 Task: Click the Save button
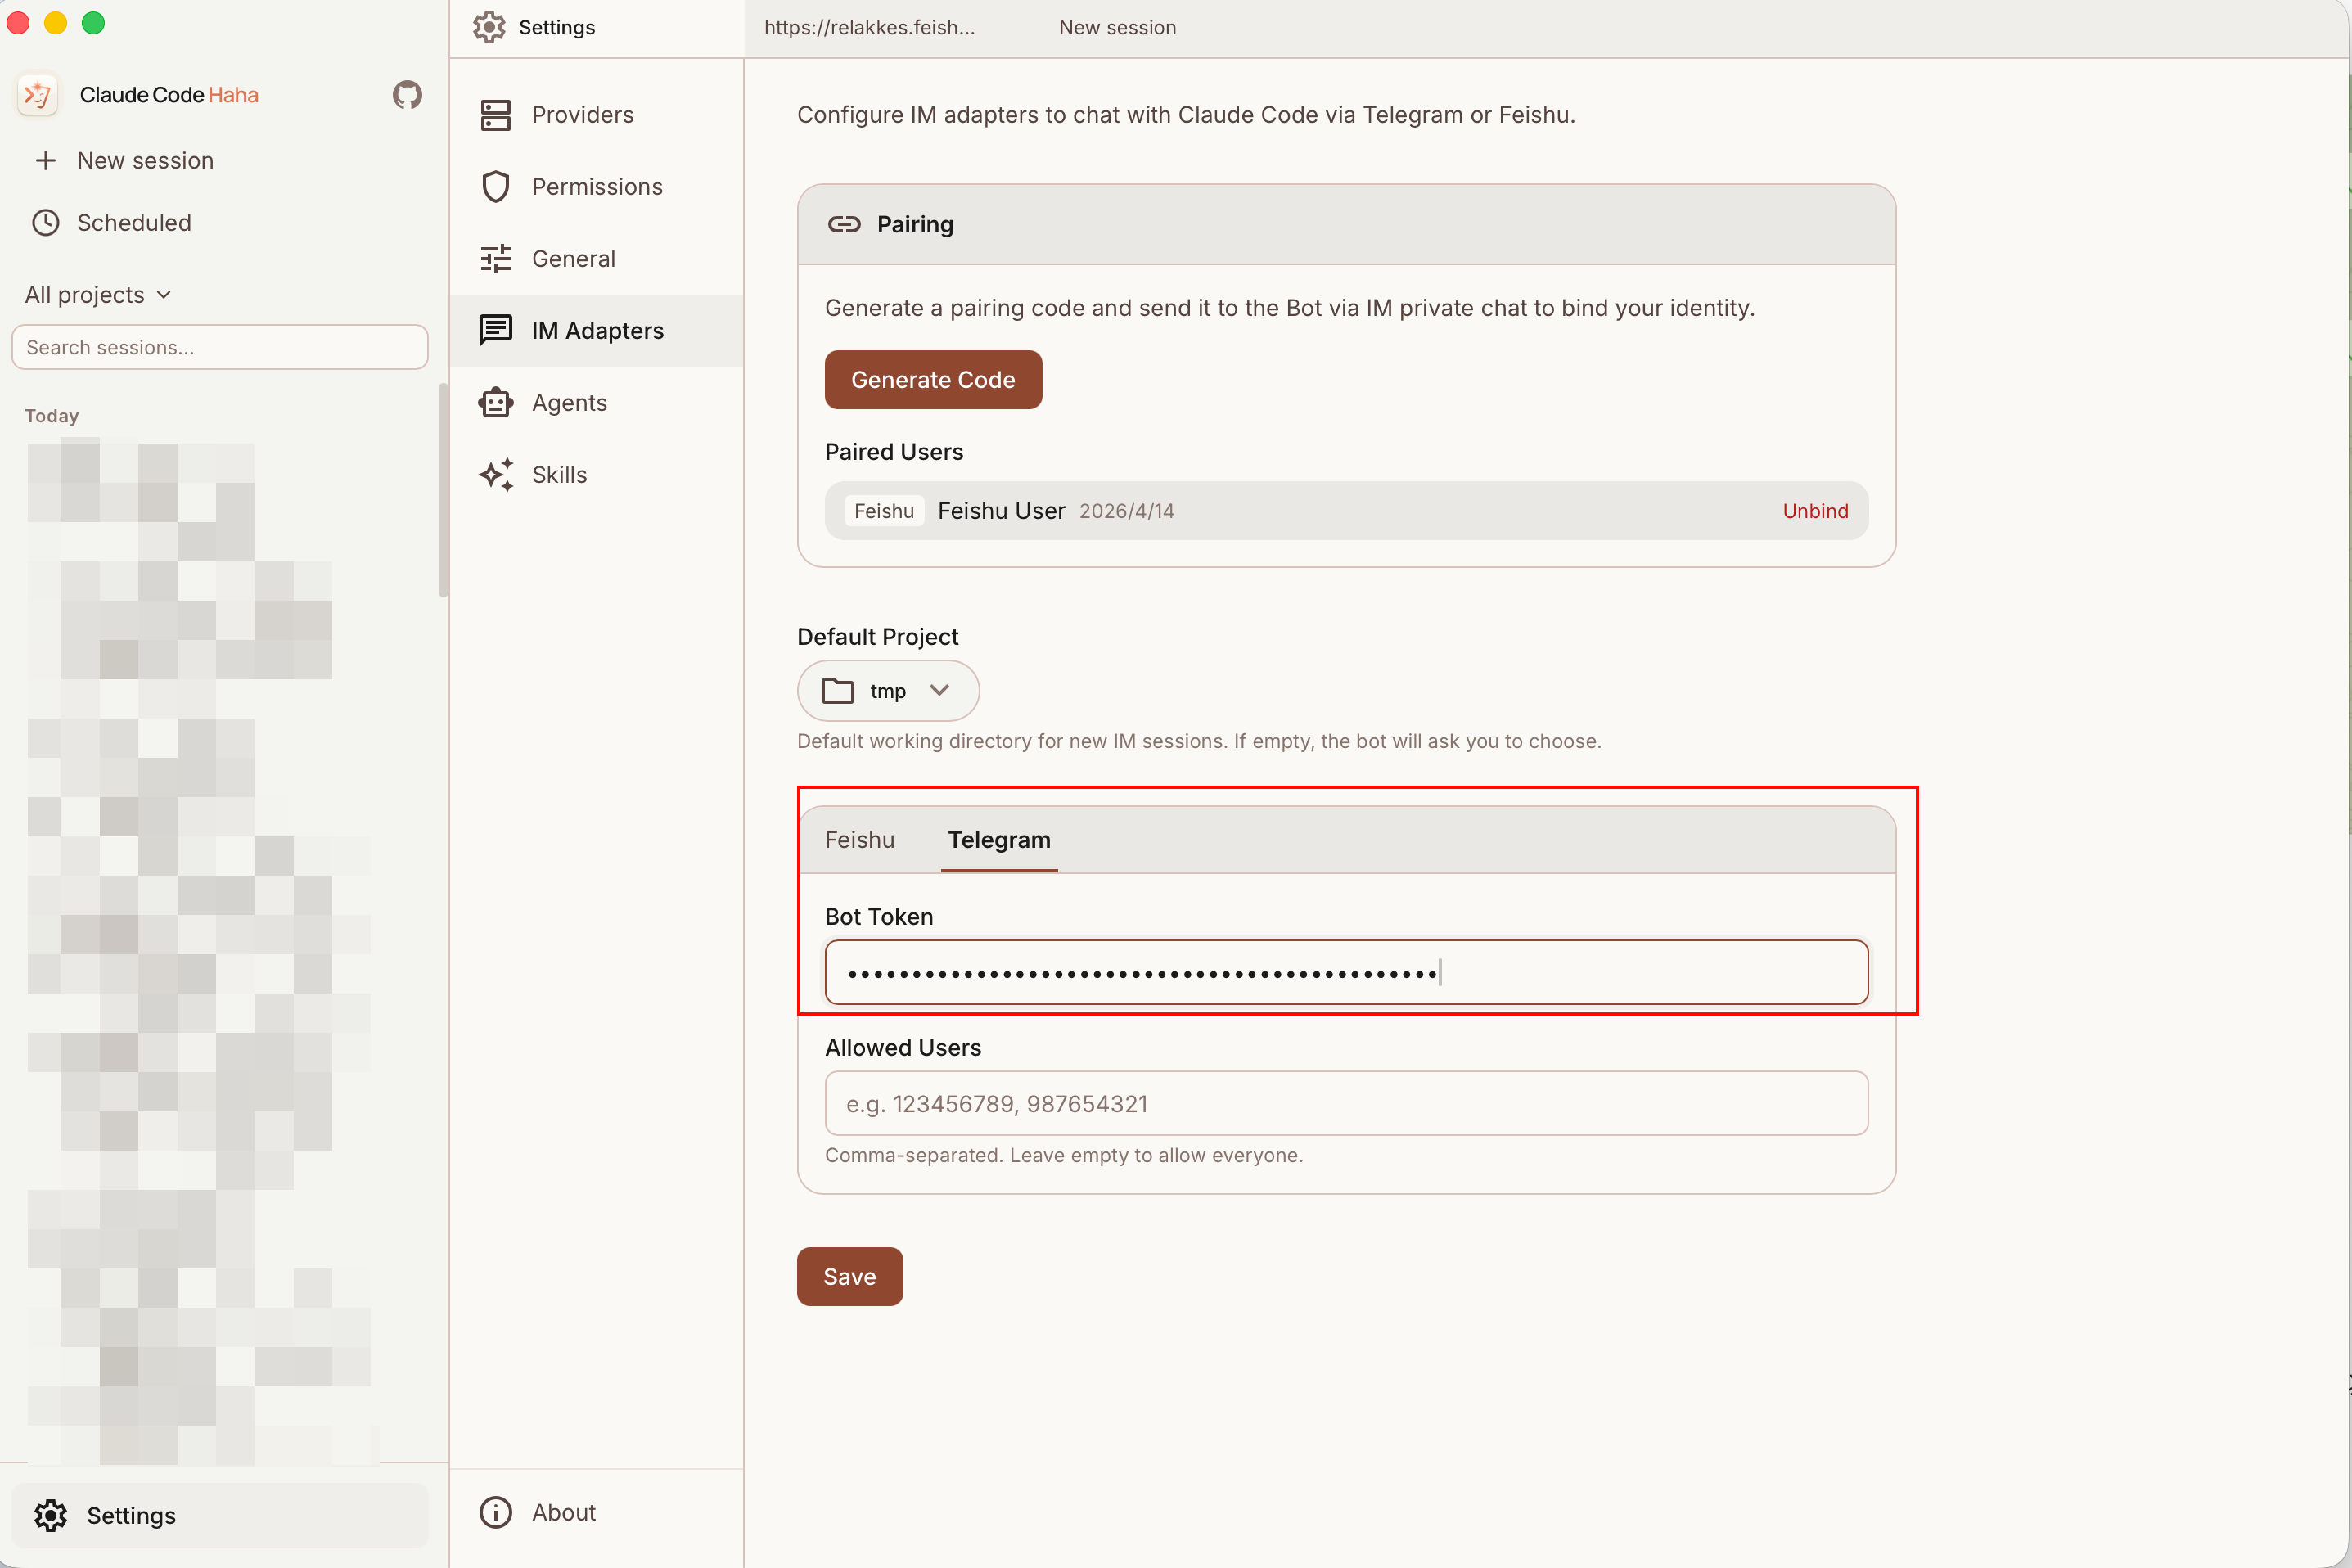(849, 1277)
